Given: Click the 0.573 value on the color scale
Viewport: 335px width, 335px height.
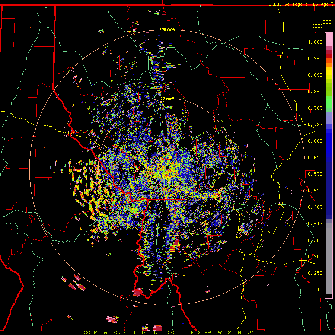Looking at the screenshot, I should [x=315, y=174].
